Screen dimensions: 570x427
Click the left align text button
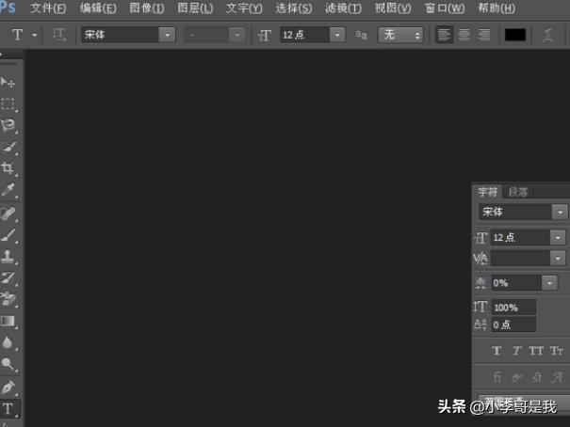click(x=445, y=35)
